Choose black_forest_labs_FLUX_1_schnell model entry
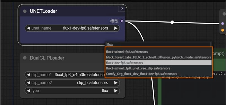226x105 pixels. coord(158,57)
